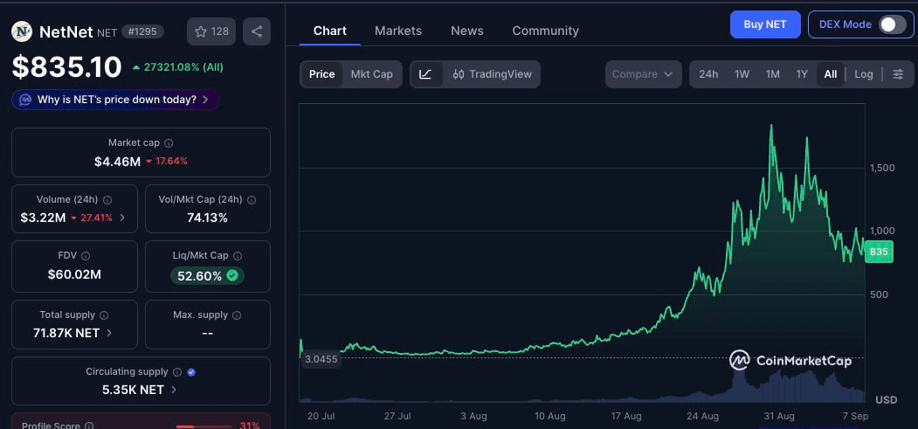Click the AI icon beside price question
Screen dimensions: 918x429
click(25, 100)
